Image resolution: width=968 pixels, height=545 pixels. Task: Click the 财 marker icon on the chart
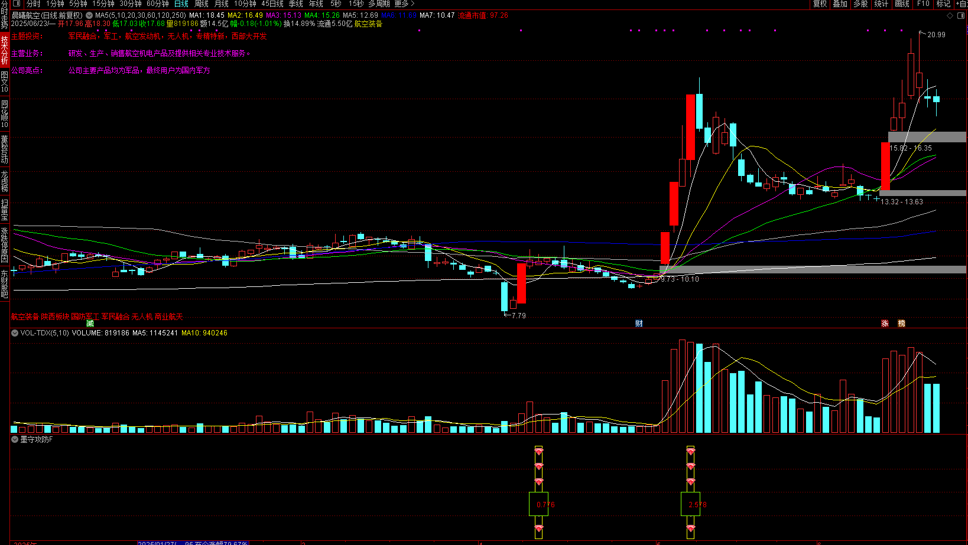click(639, 323)
